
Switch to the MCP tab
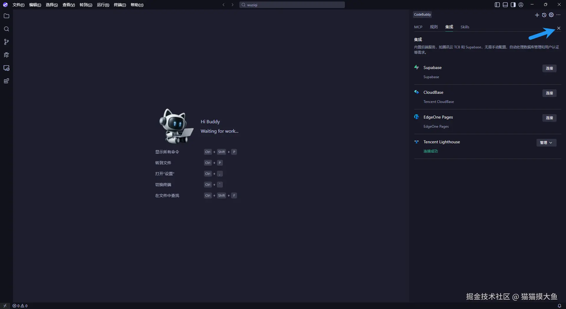click(x=418, y=27)
